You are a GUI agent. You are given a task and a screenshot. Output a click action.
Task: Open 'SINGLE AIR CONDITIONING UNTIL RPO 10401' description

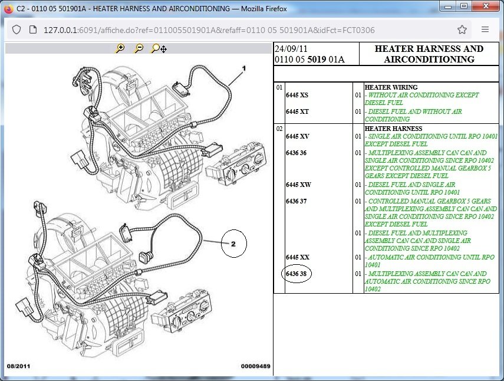point(431,140)
